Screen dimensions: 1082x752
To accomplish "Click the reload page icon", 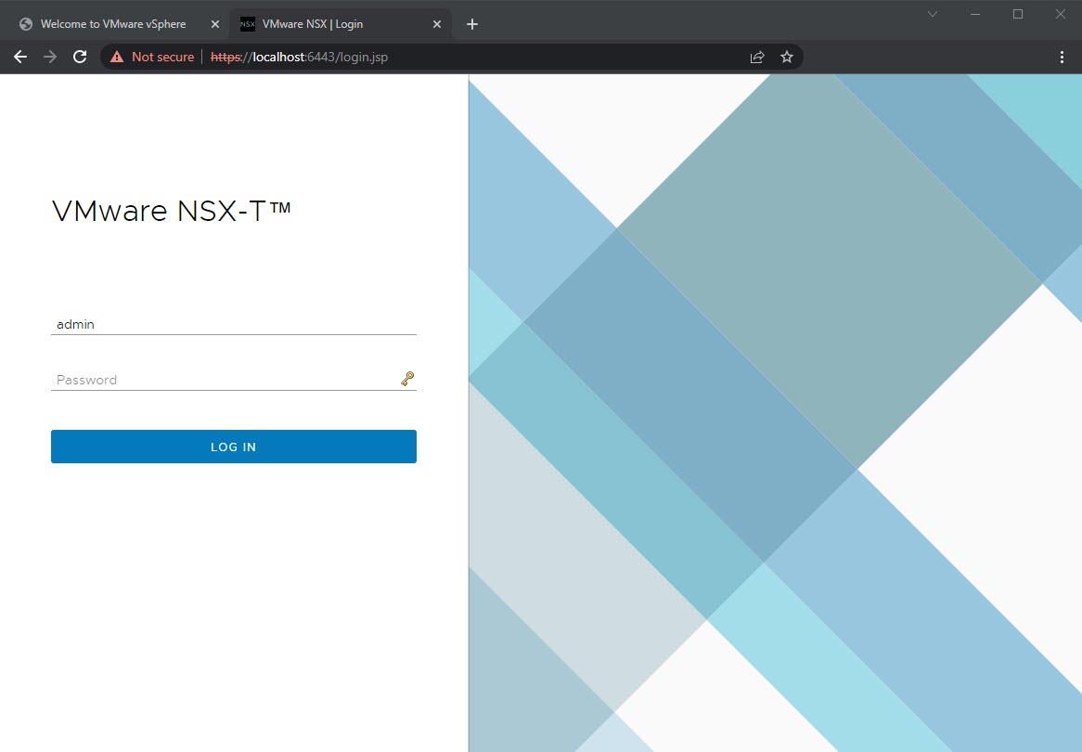I will click(79, 57).
